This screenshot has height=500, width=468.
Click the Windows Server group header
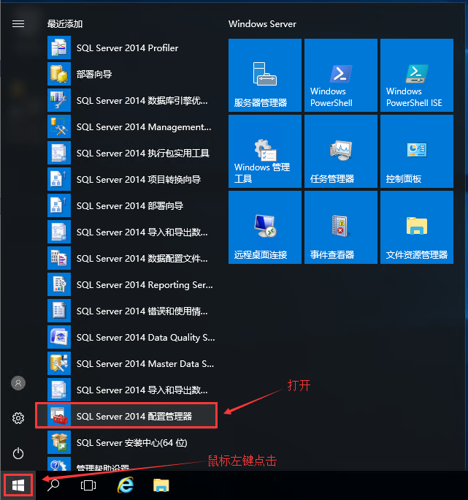(262, 24)
